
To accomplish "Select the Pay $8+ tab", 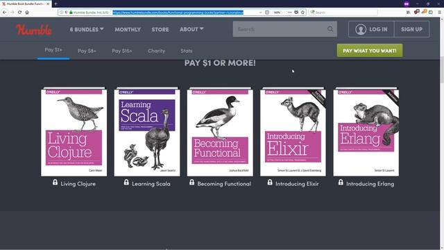I will tap(87, 51).
